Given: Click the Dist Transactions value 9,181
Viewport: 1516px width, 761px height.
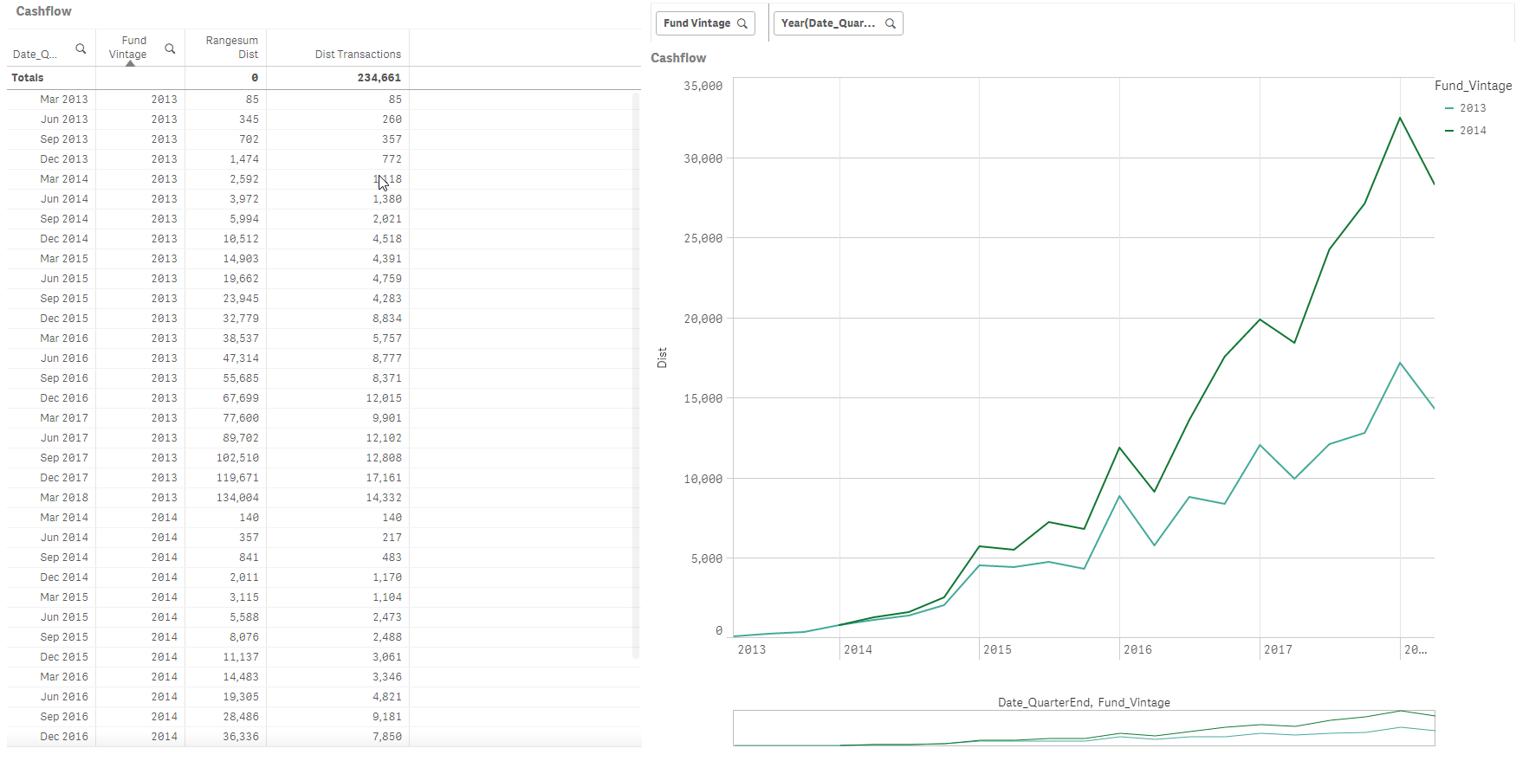Looking at the screenshot, I should click(387, 717).
